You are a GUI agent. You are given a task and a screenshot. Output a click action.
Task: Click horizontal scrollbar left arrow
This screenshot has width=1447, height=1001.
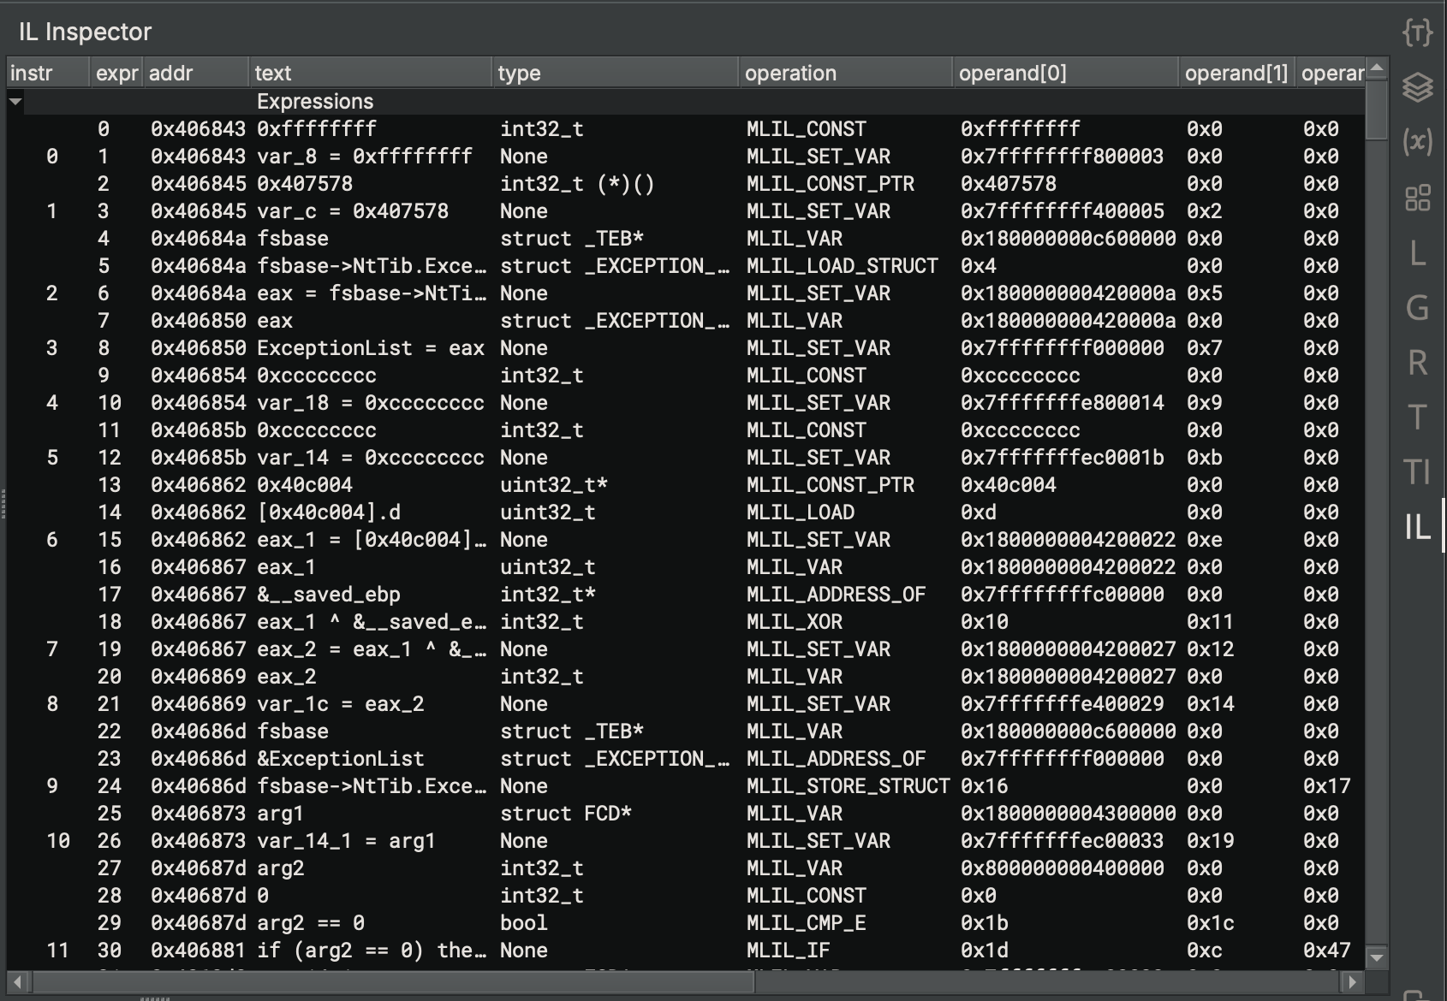pos(18,982)
